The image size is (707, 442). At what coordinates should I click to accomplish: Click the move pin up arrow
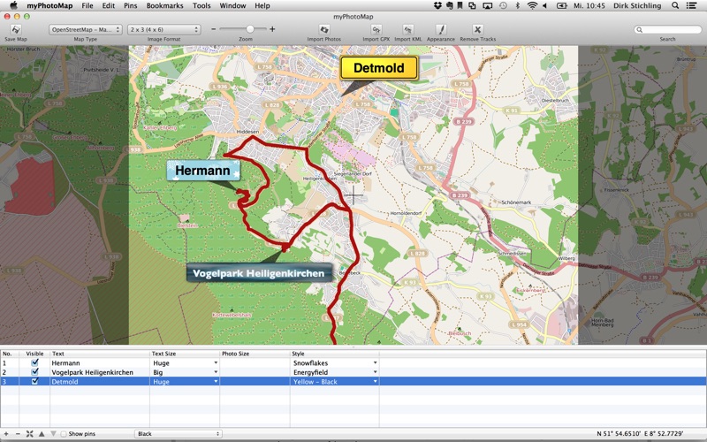(x=41, y=434)
